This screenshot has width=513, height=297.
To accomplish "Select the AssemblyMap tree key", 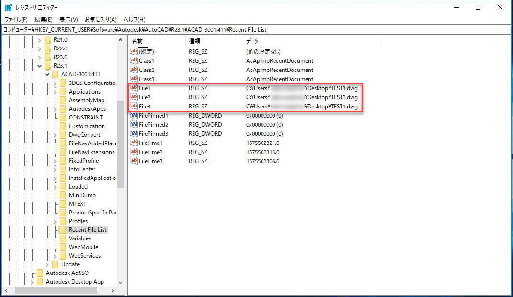I will pyautogui.click(x=87, y=100).
